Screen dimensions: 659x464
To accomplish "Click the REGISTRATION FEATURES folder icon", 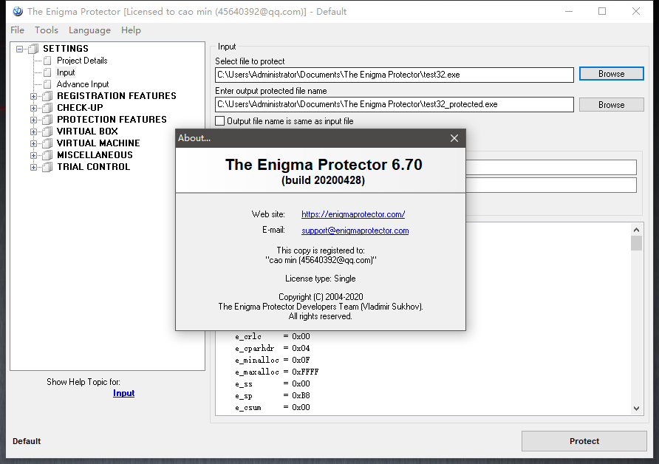I will coord(47,96).
